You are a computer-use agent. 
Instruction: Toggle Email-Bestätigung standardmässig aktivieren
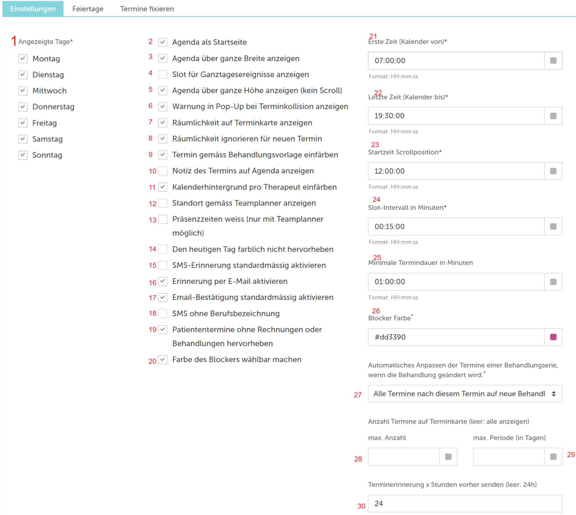point(163,297)
